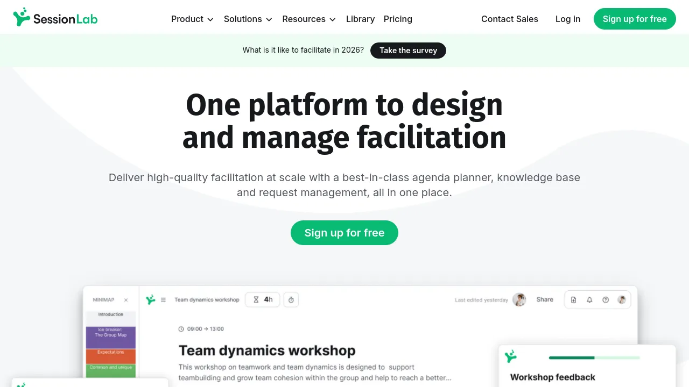689x387 pixels.
Task: Click the green SessionLab icon in preview toolbar
Action: point(151,299)
